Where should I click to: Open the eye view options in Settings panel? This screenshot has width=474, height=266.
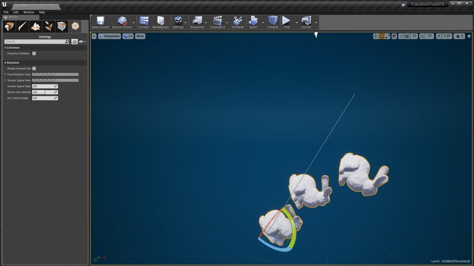82,42
